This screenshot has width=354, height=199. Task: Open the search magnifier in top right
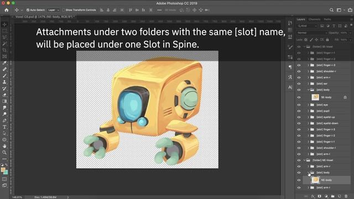(331, 10)
